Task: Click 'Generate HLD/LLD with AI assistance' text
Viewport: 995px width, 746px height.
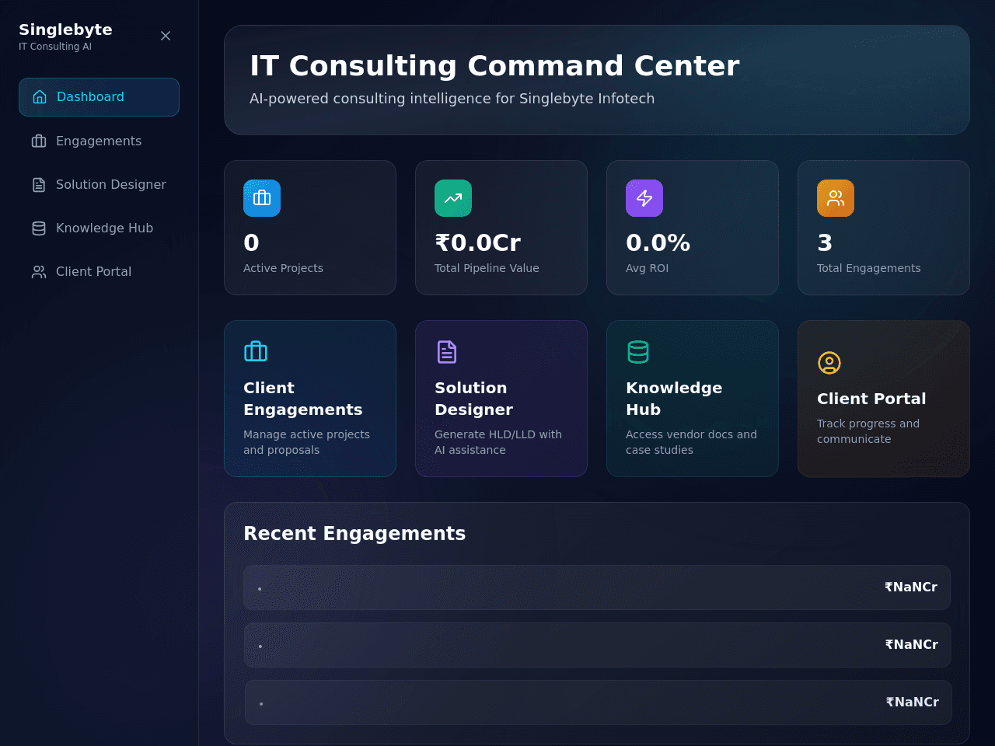Action: pos(497,442)
